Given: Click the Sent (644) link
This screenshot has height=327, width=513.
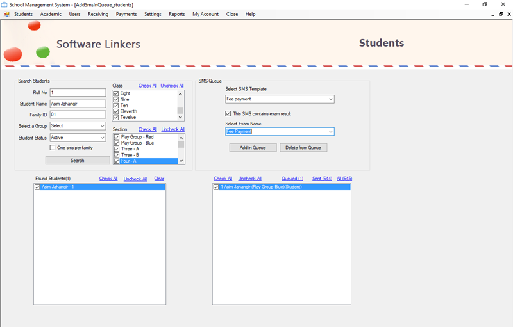Looking at the screenshot, I should click(322, 179).
